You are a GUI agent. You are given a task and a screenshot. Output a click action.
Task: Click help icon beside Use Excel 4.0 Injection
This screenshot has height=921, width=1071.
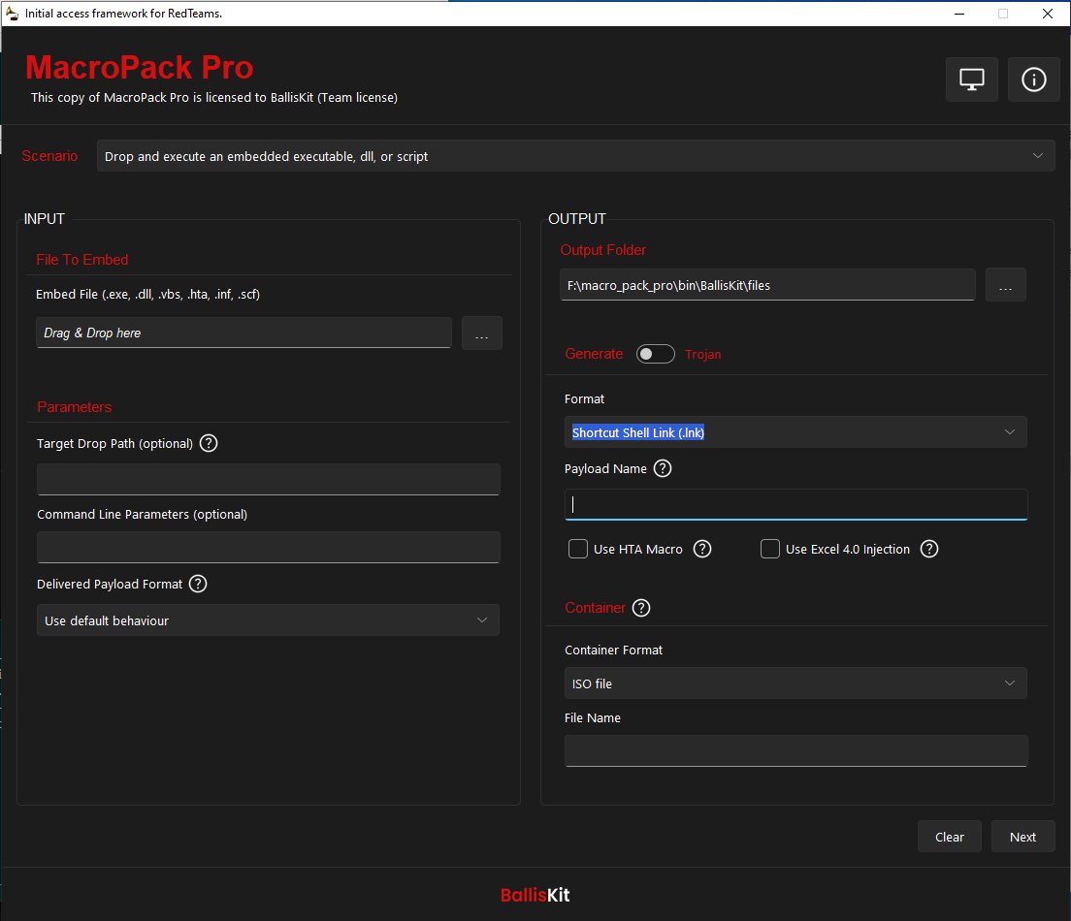(929, 549)
